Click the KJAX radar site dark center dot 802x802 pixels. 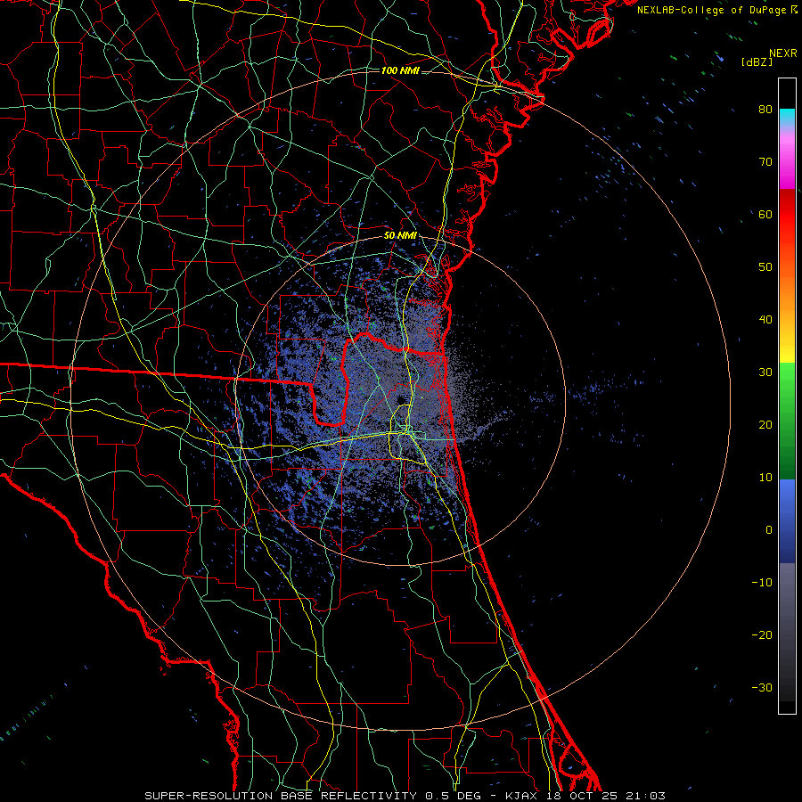coord(400,399)
